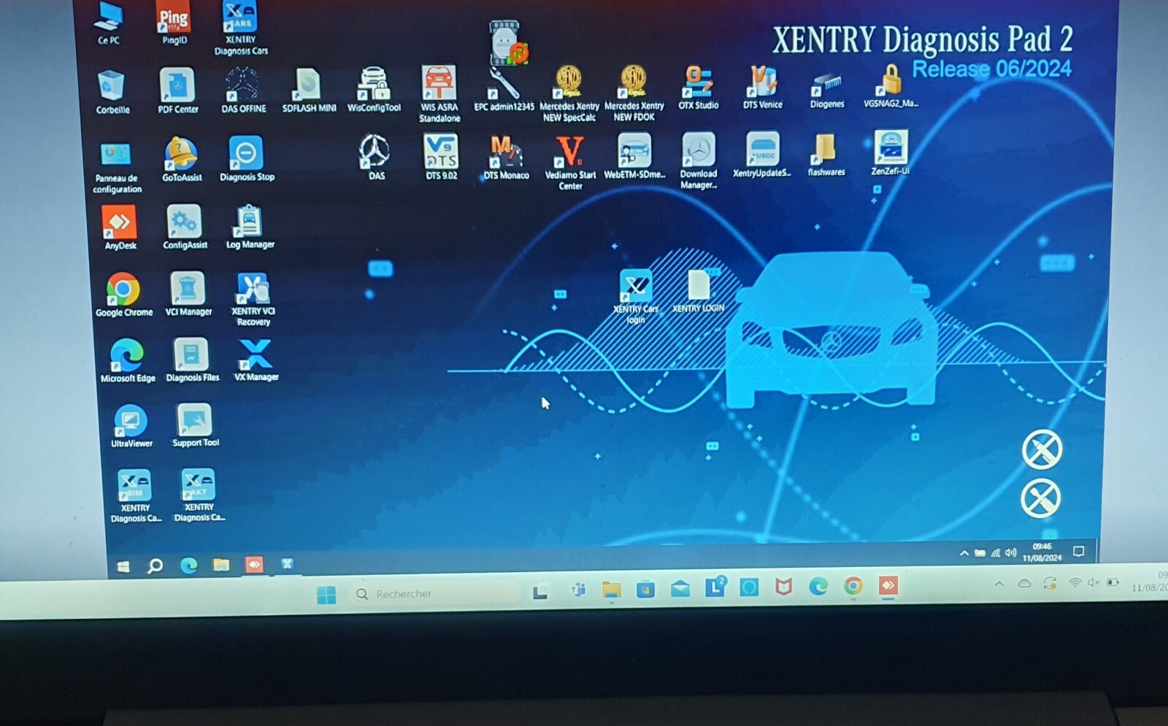1168x726 pixels.
Task: Select the Ce PC desktop icon
Action: pyautogui.click(x=109, y=23)
